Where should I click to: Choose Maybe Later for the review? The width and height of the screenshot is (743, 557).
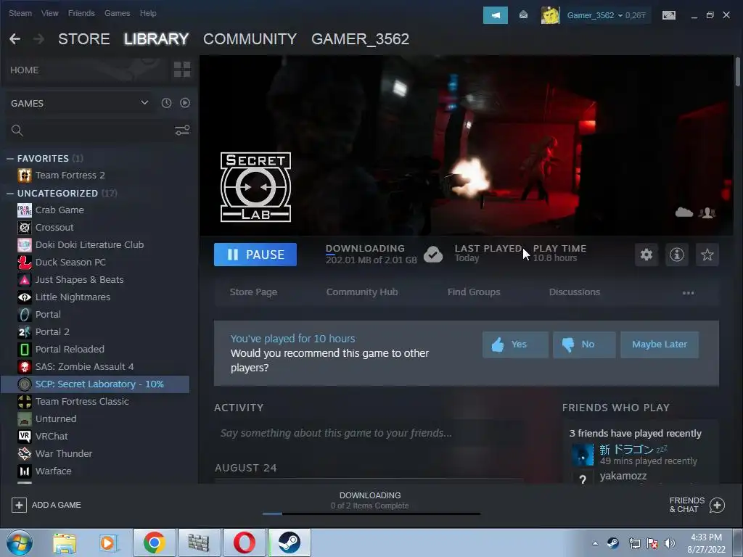tap(660, 344)
